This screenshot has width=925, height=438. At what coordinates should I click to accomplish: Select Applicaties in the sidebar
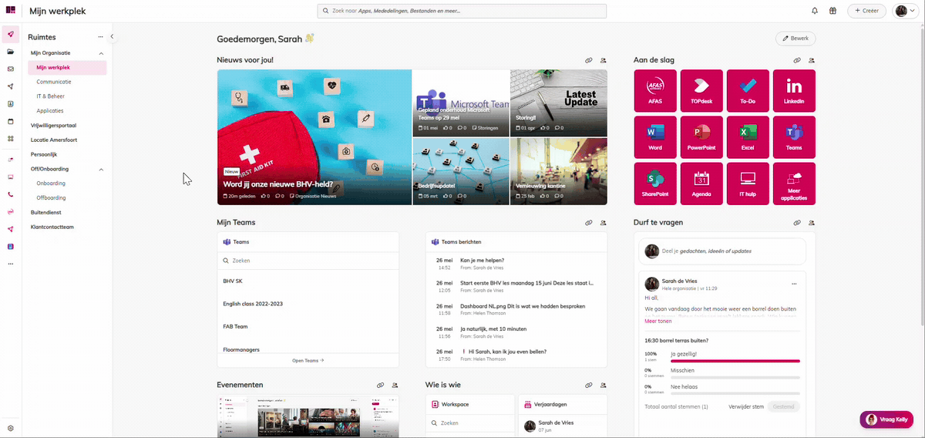click(50, 111)
